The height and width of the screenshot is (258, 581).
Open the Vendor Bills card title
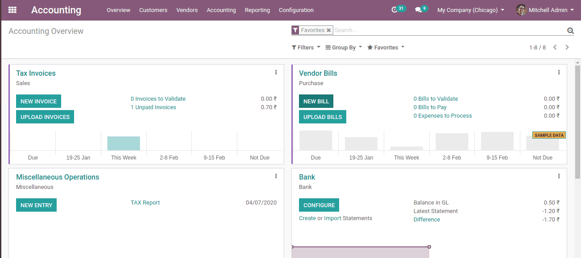[x=318, y=73]
